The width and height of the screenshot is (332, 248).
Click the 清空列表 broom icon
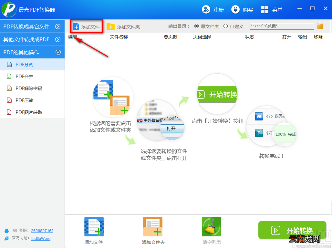[212, 227]
